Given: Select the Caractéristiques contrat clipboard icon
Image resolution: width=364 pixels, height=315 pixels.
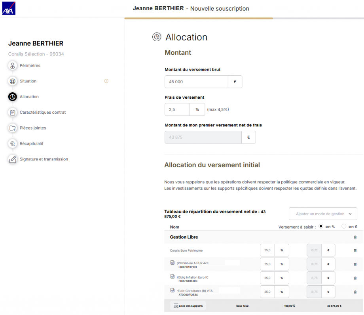Looking at the screenshot, I should tap(13, 113).
